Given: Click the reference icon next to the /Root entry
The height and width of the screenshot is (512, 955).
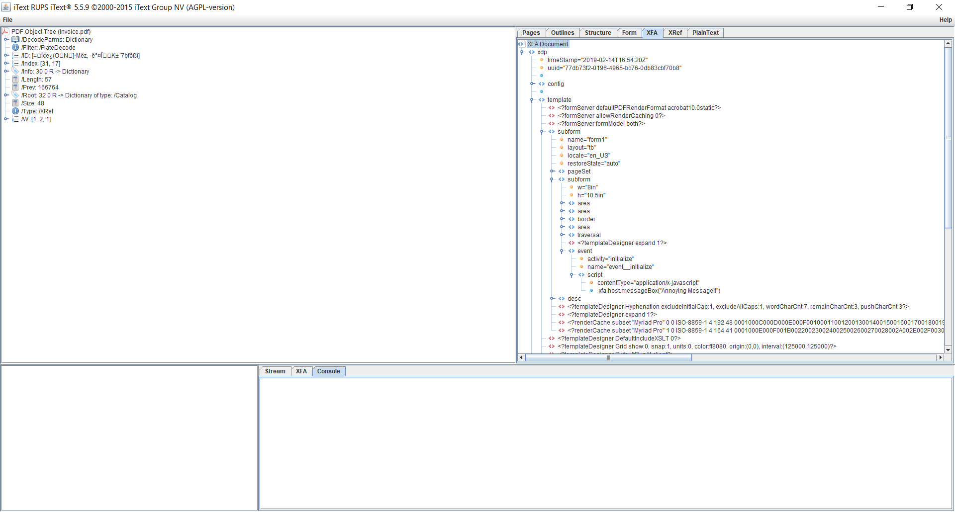Looking at the screenshot, I should click(14, 95).
